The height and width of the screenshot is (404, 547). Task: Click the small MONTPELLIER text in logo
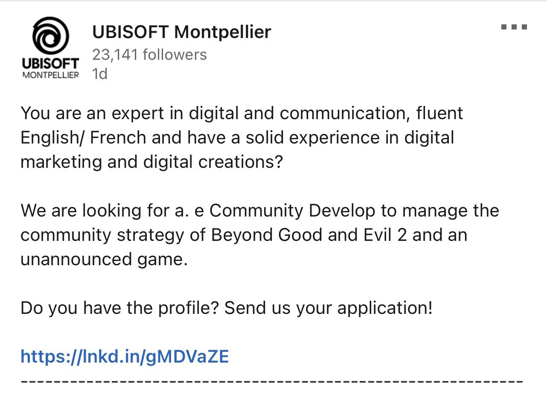(50, 75)
